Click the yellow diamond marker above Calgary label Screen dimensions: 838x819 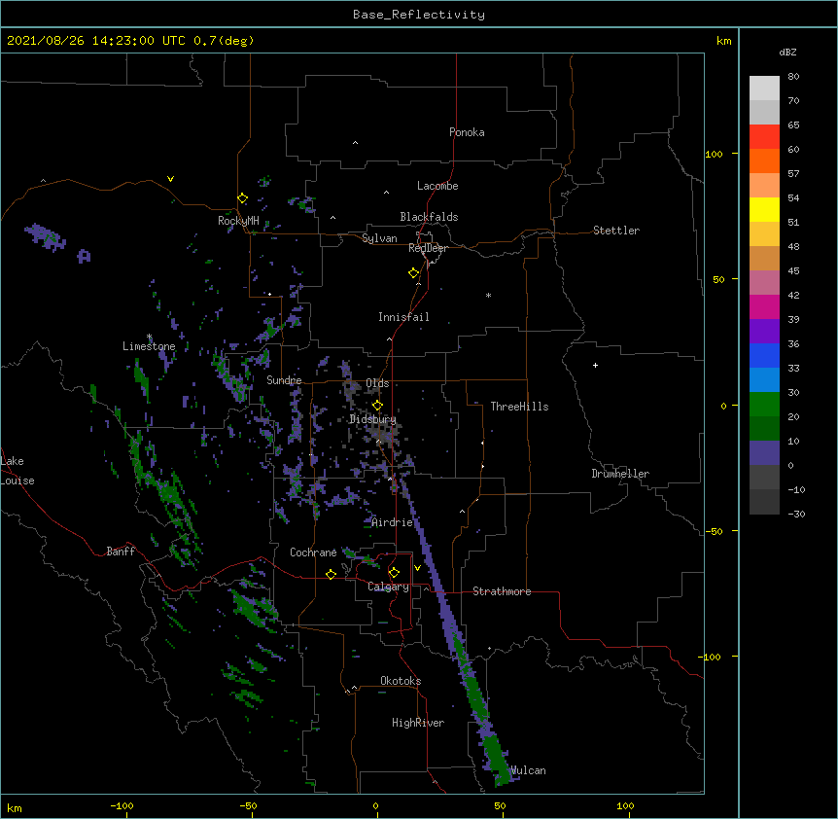tap(394, 573)
